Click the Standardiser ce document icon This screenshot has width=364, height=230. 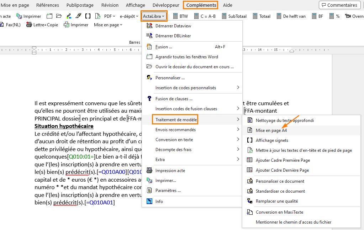(250, 191)
